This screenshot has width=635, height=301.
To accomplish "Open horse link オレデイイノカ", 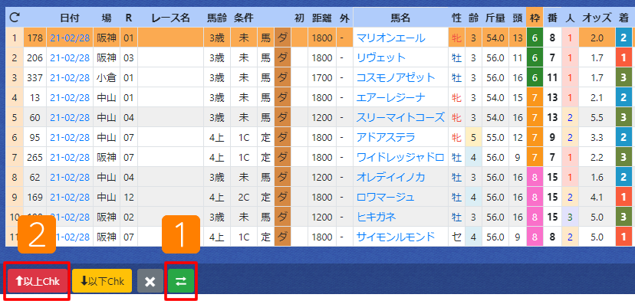I will pos(391,177).
